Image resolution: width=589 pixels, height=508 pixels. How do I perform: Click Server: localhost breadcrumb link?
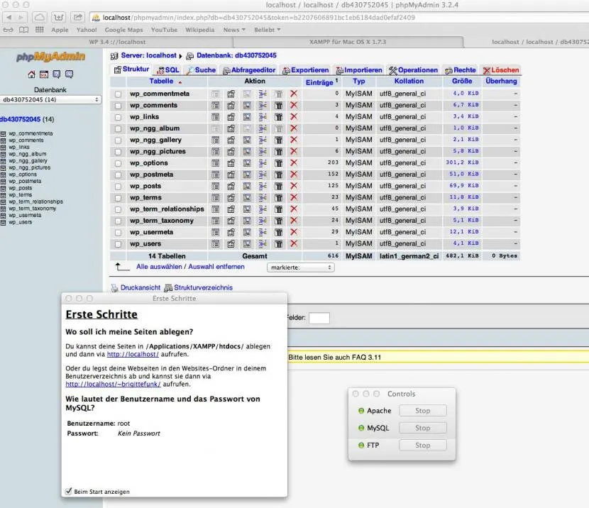(x=148, y=55)
